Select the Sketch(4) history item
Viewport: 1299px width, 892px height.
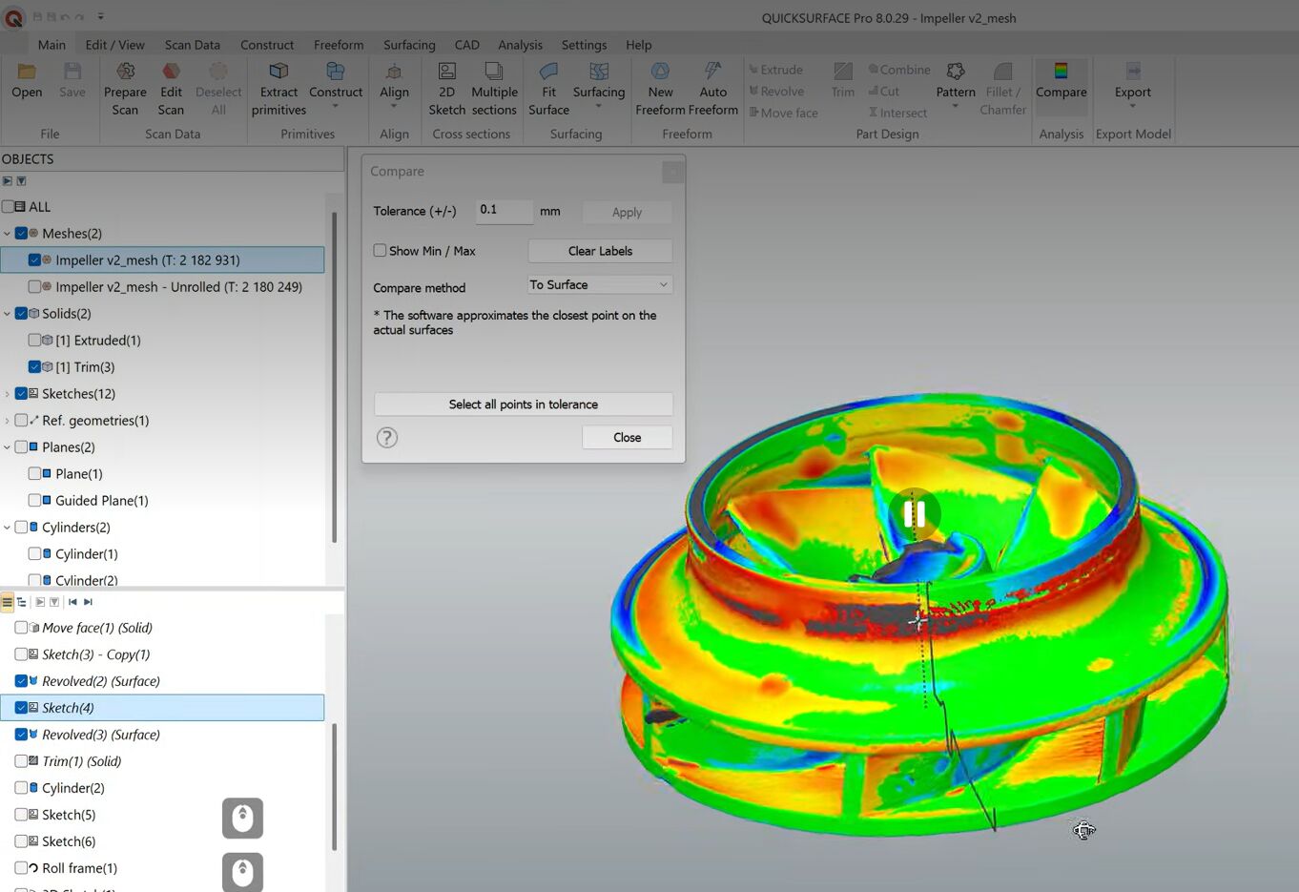[162, 708]
